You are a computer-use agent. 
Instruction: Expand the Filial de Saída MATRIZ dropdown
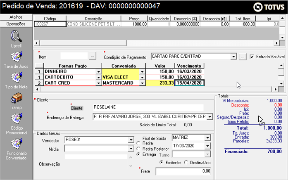coord(207,137)
